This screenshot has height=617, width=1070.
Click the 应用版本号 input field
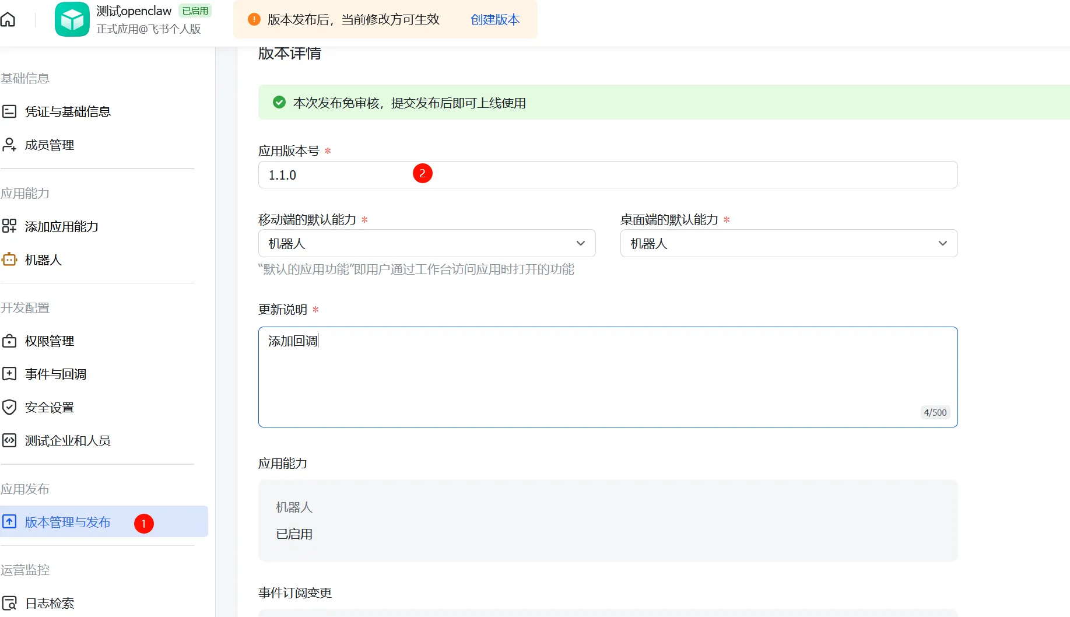(608, 174)
